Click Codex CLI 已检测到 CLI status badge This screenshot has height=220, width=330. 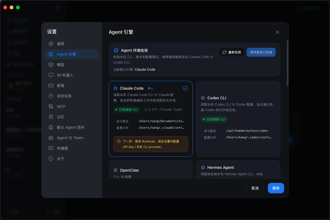click(x=214, y=119)
